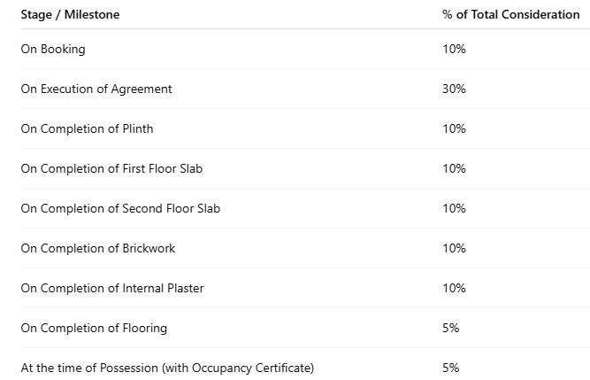The image size is (590, 380).
Task: Select On Execution of Agreement text
Action: click(96, 89)
